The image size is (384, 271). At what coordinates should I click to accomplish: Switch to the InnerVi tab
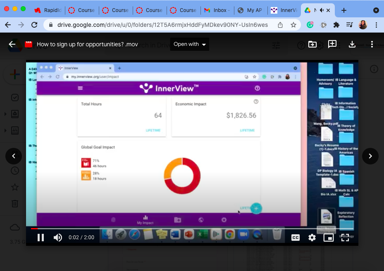[x=284, y=10]
